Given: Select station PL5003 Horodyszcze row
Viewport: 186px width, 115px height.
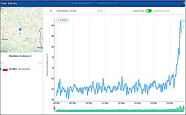Looking at the screenshot, I should point(21,69).
